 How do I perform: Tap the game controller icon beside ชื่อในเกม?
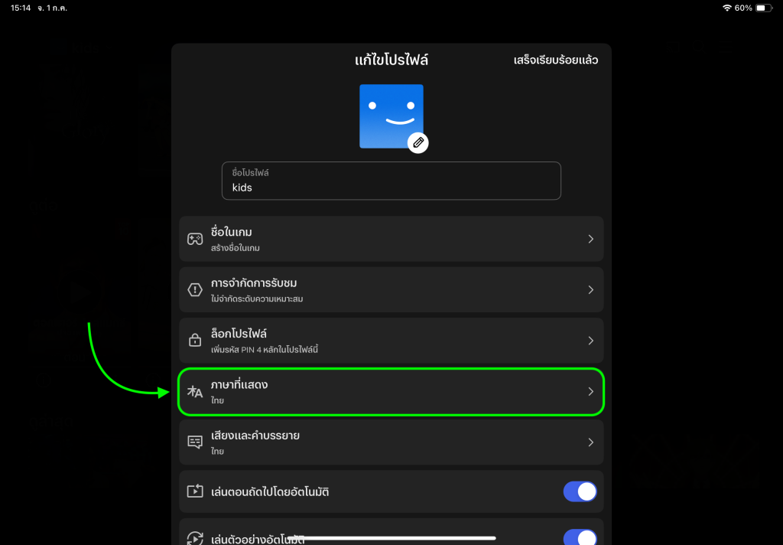(195, 239)
